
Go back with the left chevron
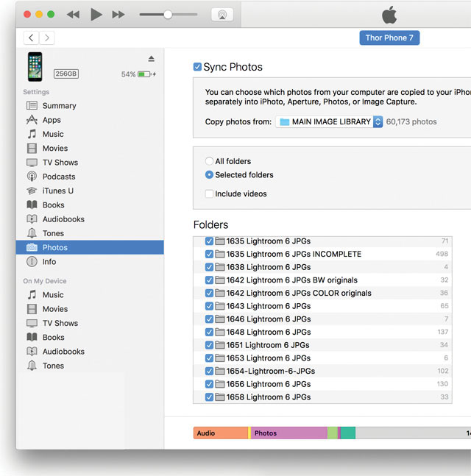[31, 38]
